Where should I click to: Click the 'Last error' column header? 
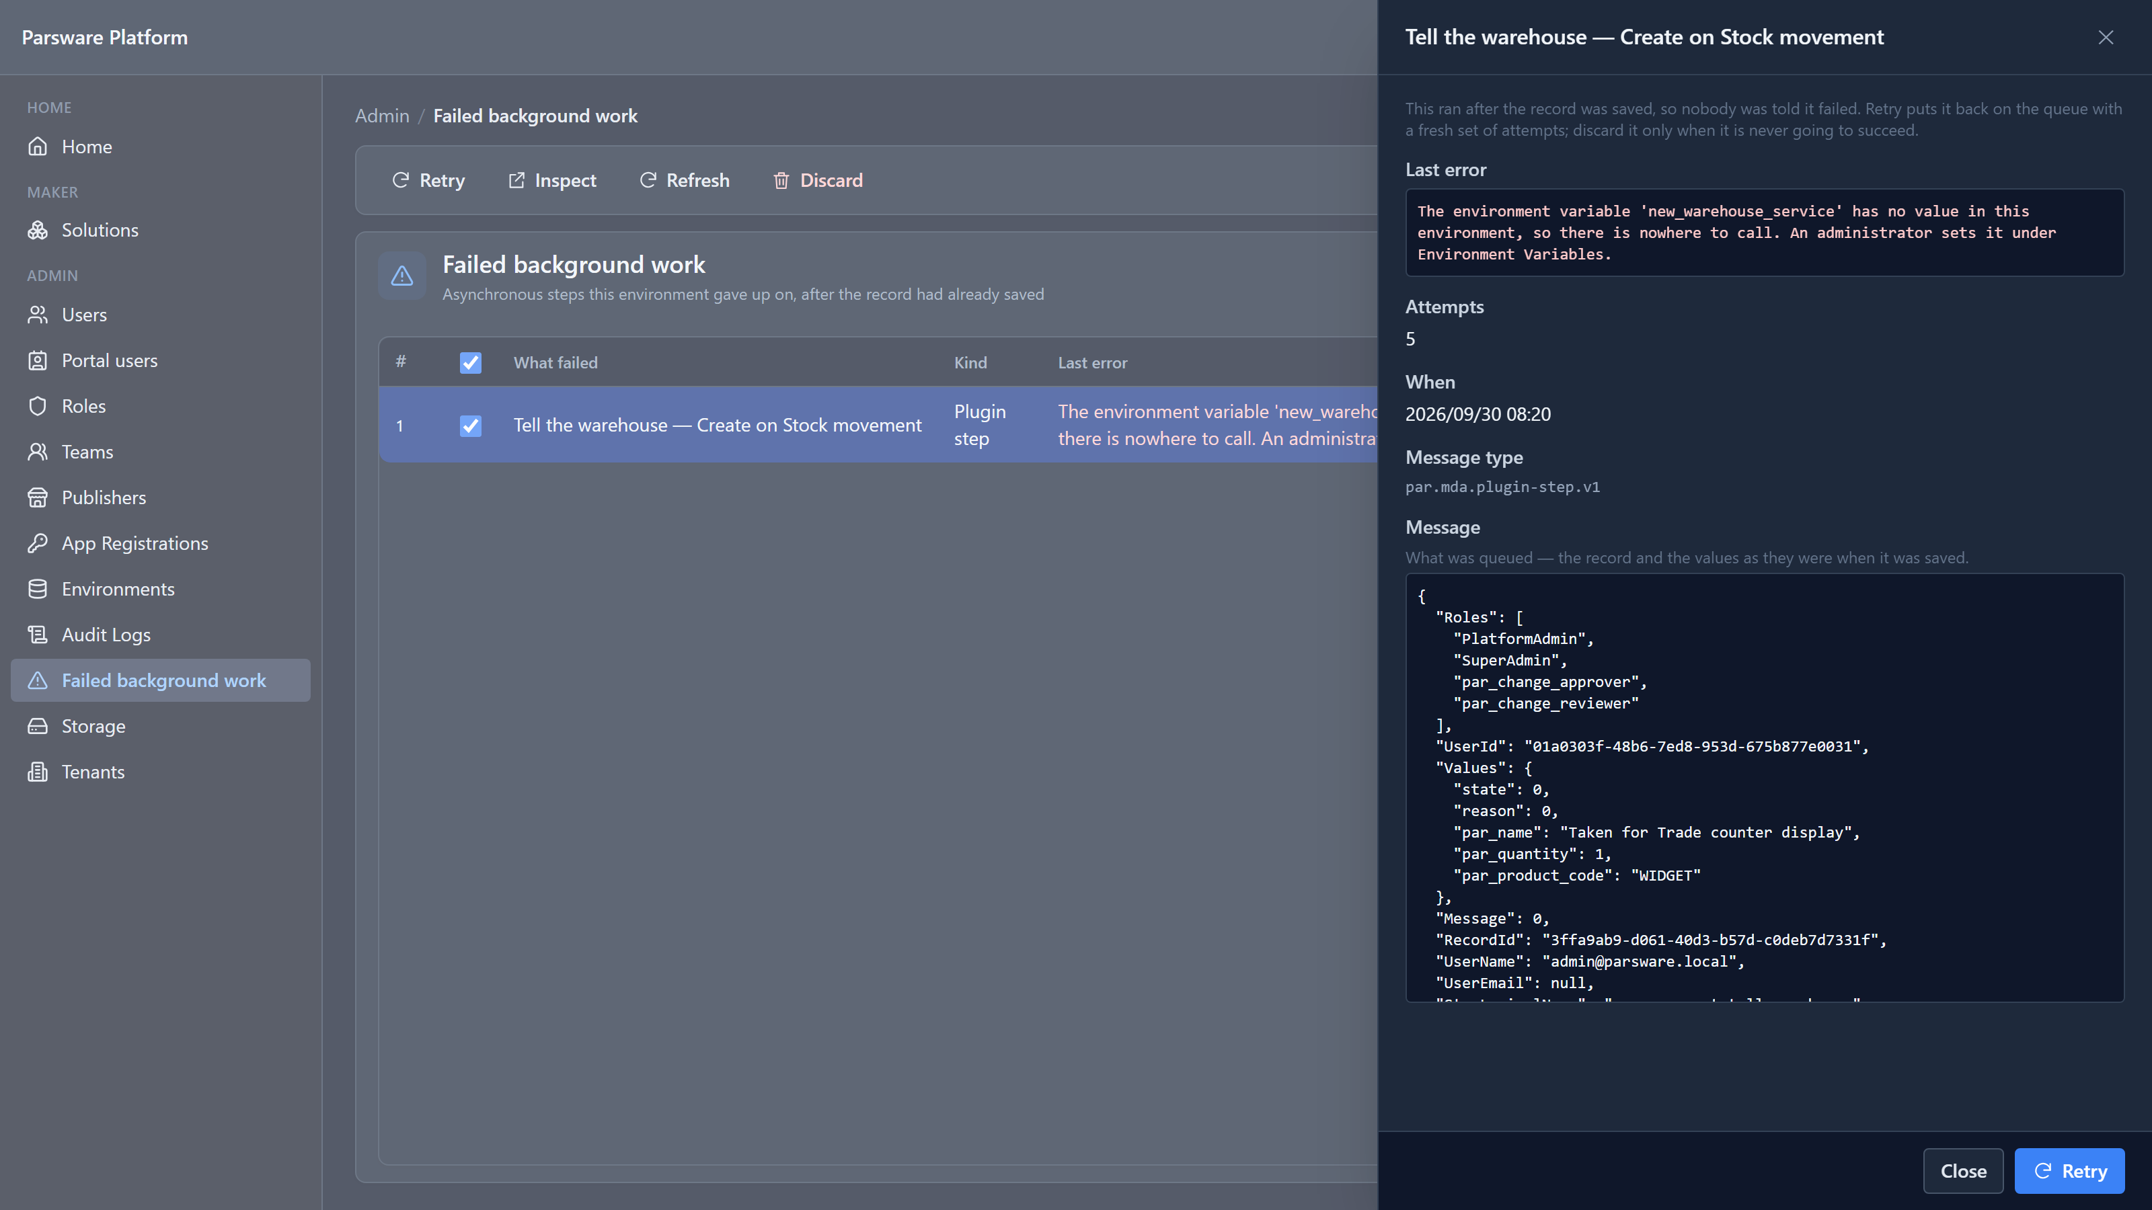click(1092, 362)
